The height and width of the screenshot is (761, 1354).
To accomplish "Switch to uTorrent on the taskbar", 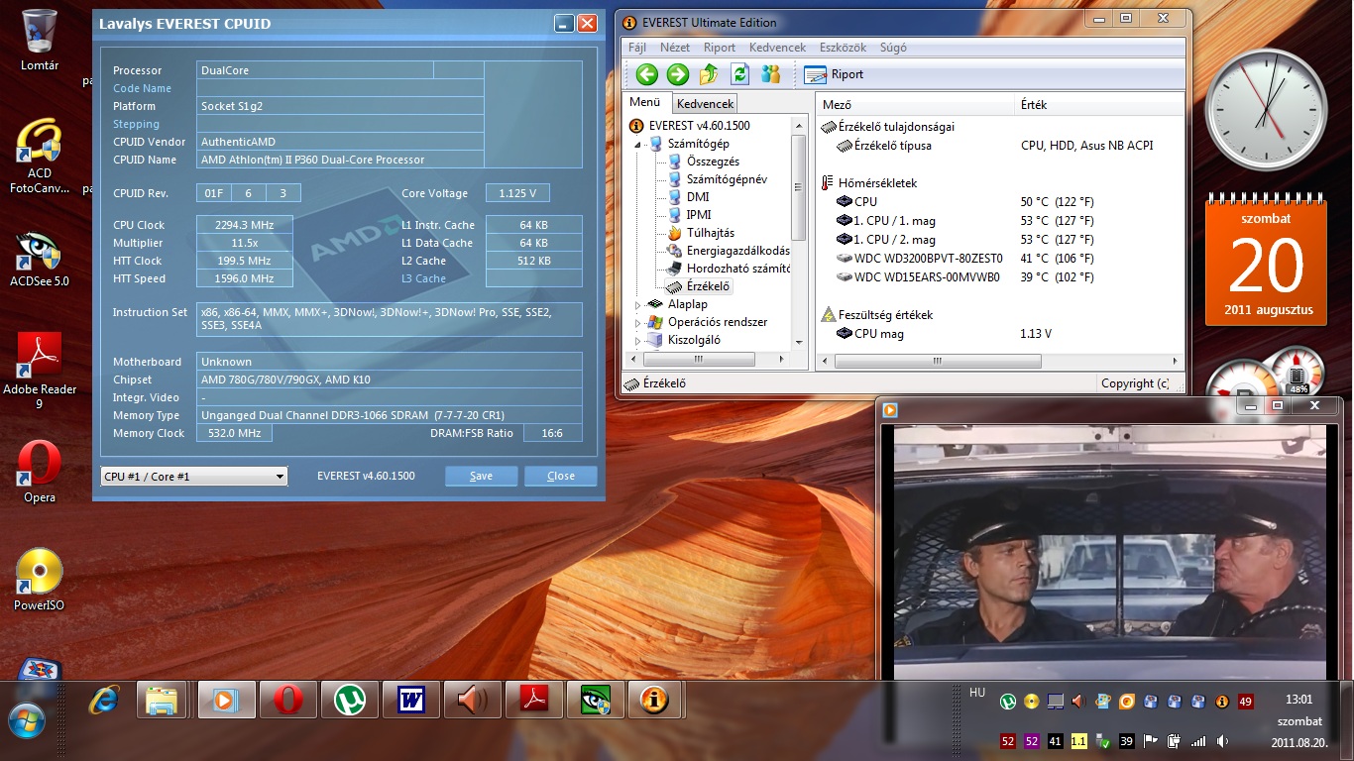I will 349,701.
